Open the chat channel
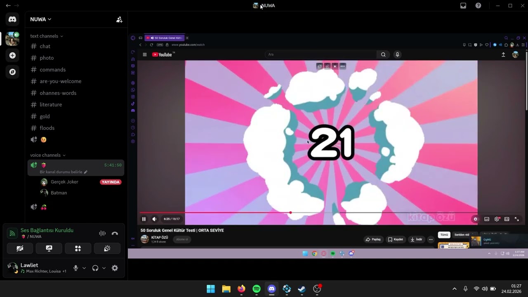This screenshot has height=297, width=528. (76, 46)
